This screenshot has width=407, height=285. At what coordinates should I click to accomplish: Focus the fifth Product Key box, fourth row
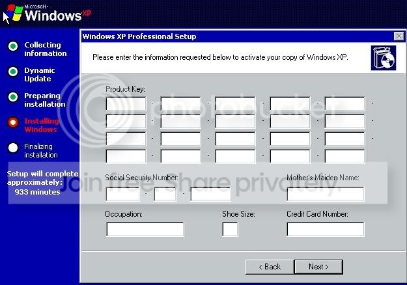point(344,156)
